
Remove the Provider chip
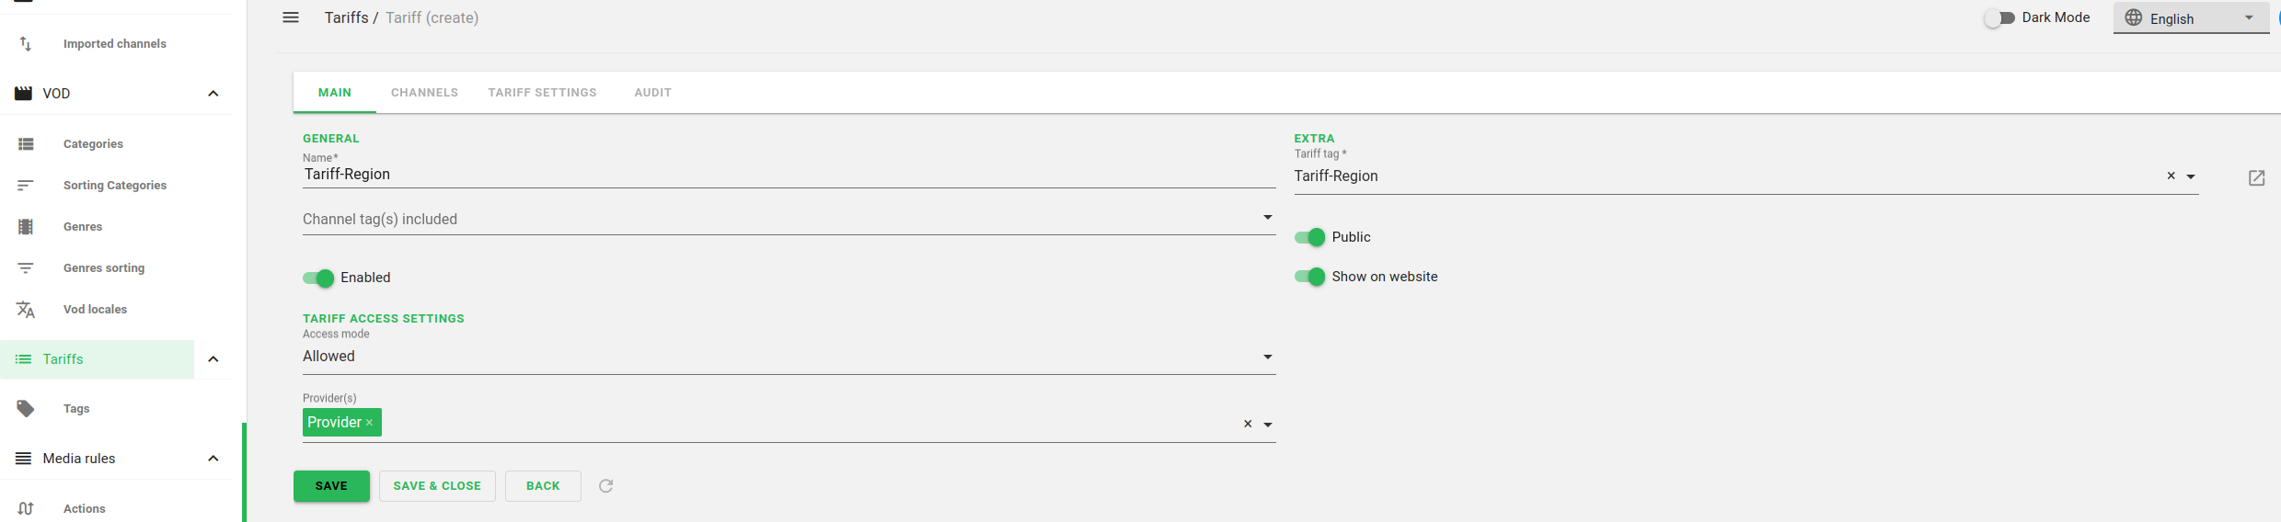369,423
